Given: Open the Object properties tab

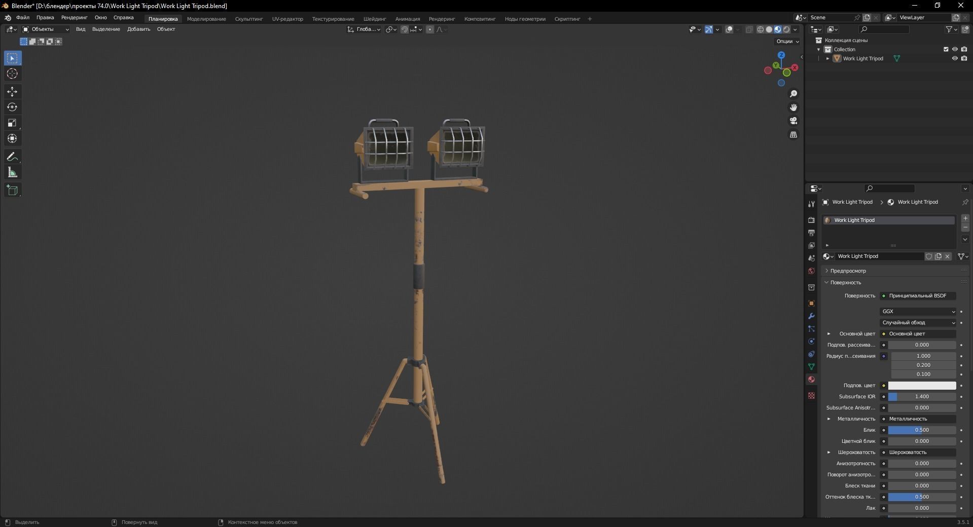Looking at the screenshot, I should (811, 304).
